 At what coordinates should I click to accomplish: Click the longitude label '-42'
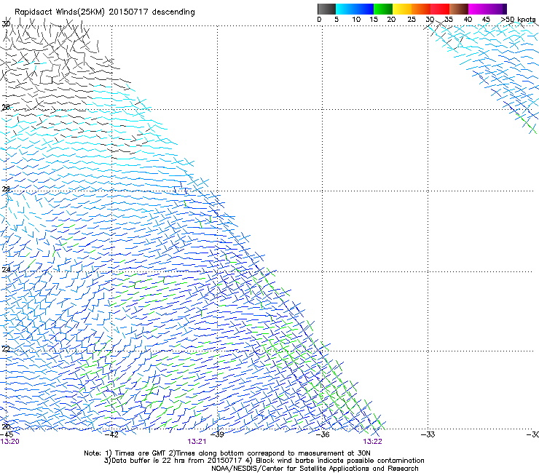tap(111, 434)
